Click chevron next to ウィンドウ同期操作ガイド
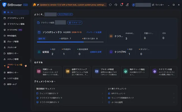Viewport: 182px width, 112px height. 174,98
